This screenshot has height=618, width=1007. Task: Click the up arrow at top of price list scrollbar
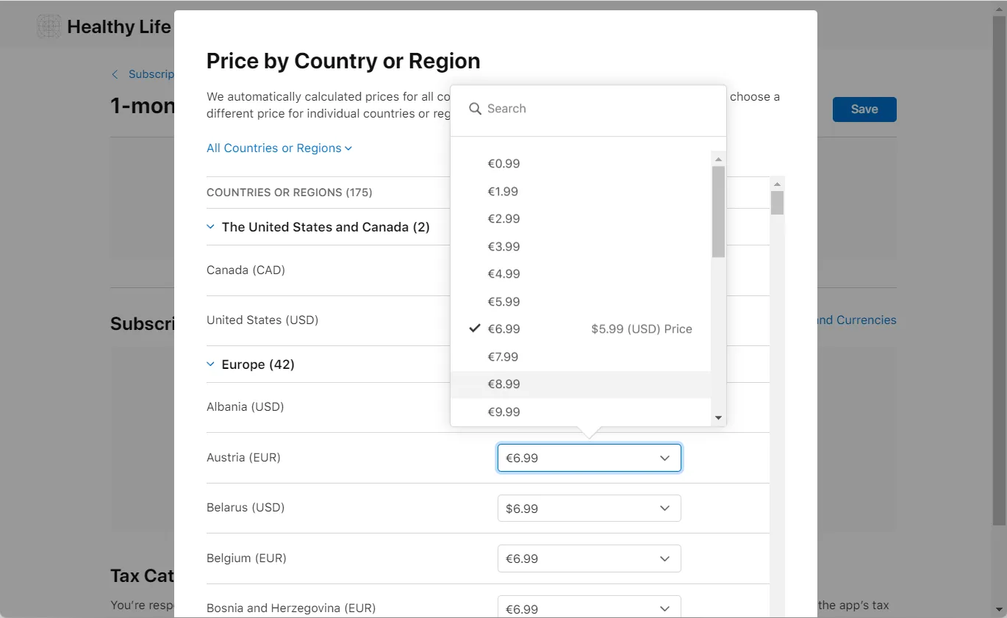(x=718, y=157)
